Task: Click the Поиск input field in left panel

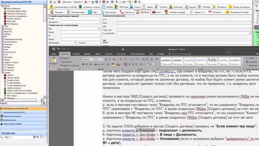Action: click(24, 103)
